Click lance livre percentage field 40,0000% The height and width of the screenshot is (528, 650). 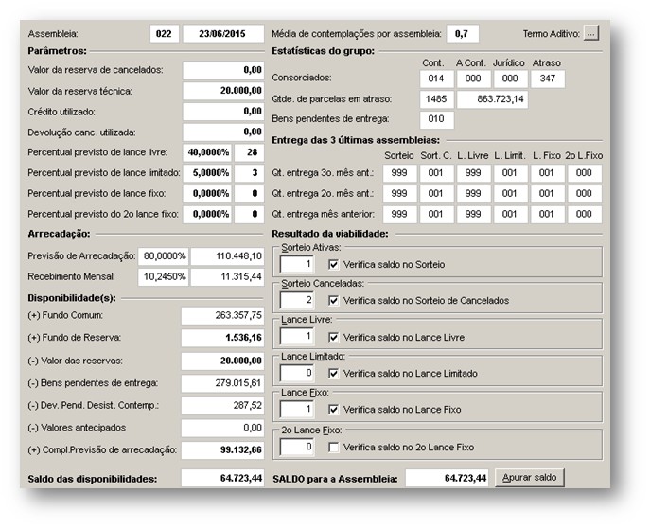pos(207,152)
